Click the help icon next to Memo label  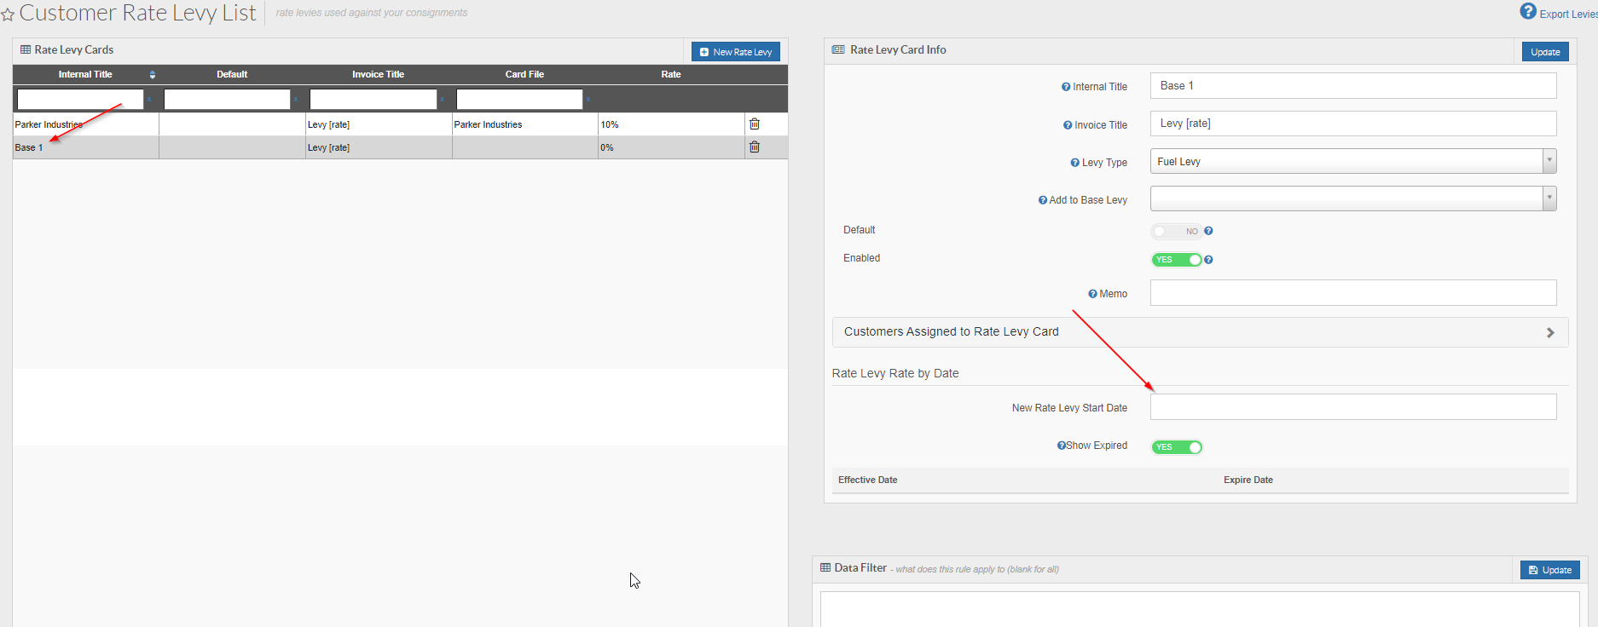(1093, 294)
